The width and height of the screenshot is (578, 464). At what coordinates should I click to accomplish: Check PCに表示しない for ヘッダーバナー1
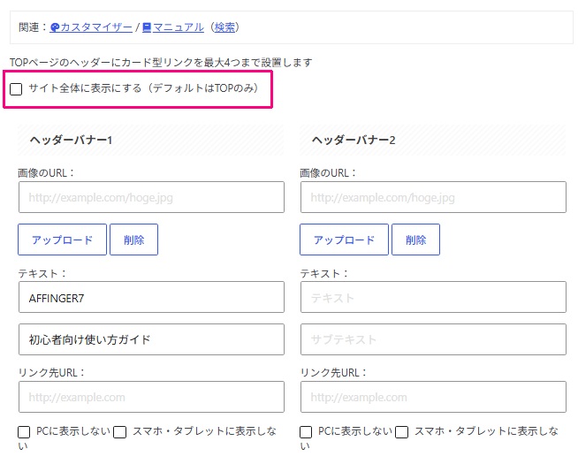click(x=24, y=432)
